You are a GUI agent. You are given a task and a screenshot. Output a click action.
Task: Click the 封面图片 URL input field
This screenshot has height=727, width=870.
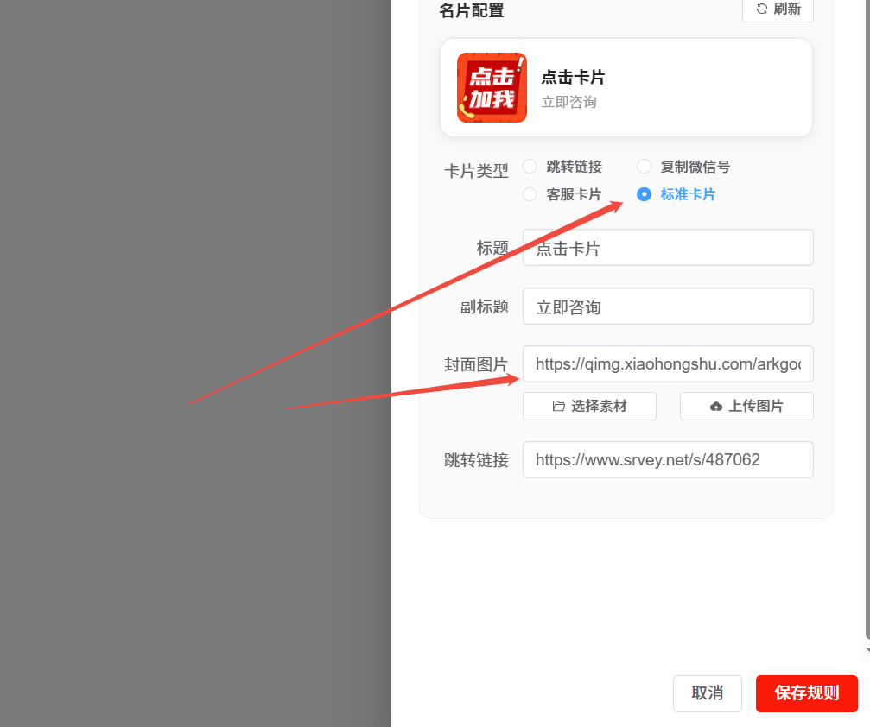[668, 364]
